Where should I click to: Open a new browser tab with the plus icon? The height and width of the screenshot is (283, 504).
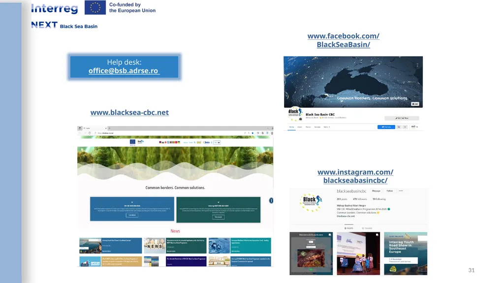coord(110,128)
